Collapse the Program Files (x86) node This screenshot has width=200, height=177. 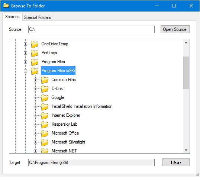coord(25,71)
